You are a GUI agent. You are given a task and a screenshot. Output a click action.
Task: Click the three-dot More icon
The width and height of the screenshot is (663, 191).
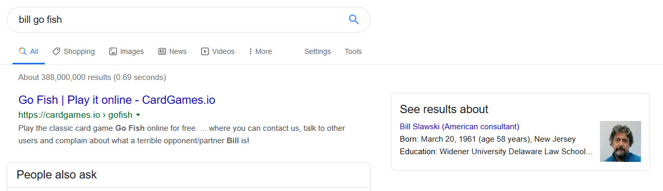tap(251, 51)
